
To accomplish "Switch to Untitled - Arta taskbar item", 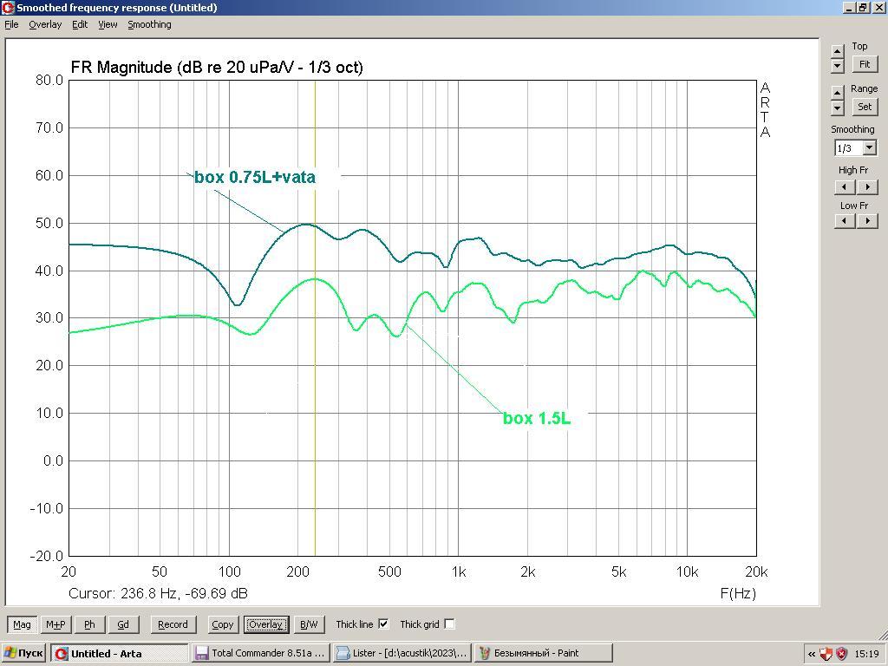I will coord(119,653).
